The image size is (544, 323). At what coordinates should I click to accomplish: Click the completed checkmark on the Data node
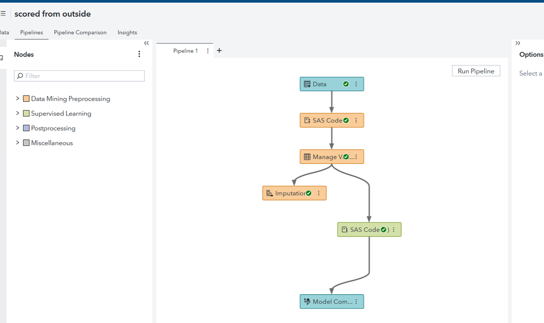[346, 84]
